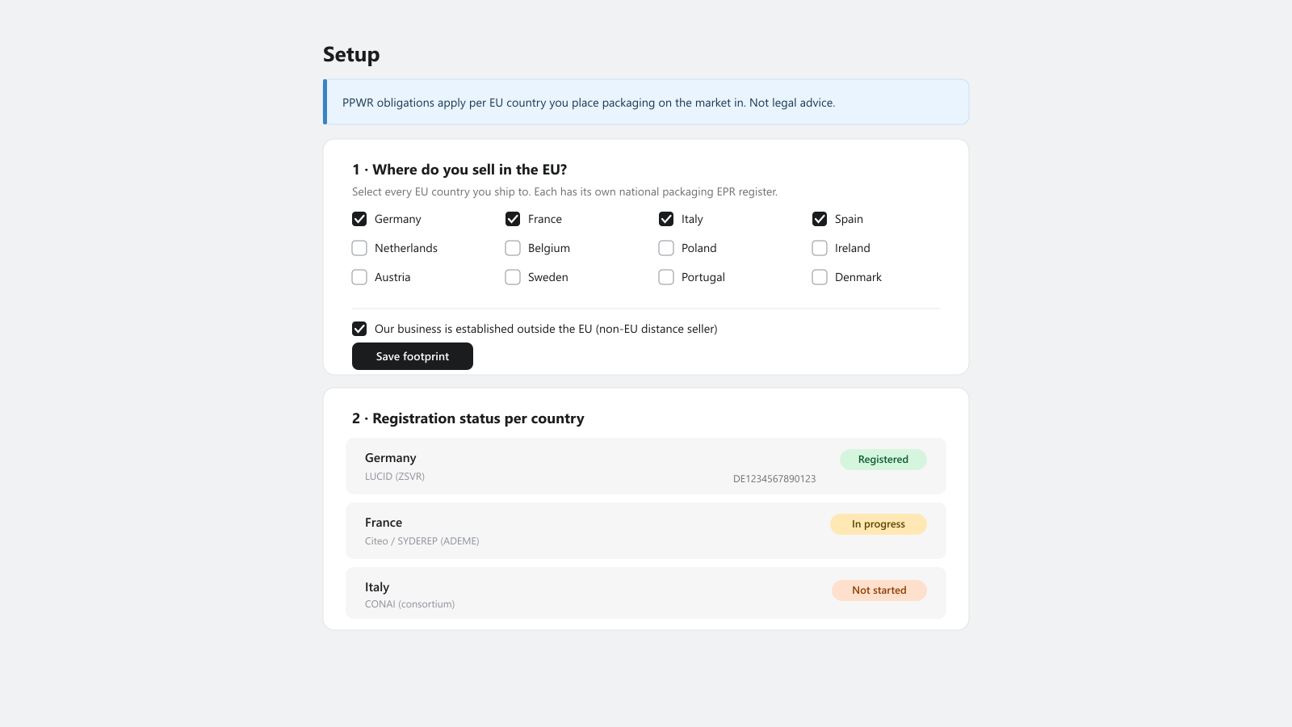Tick the Netherlands checkbox
This screenshot has width=1292, height=727.
(359, 248)
